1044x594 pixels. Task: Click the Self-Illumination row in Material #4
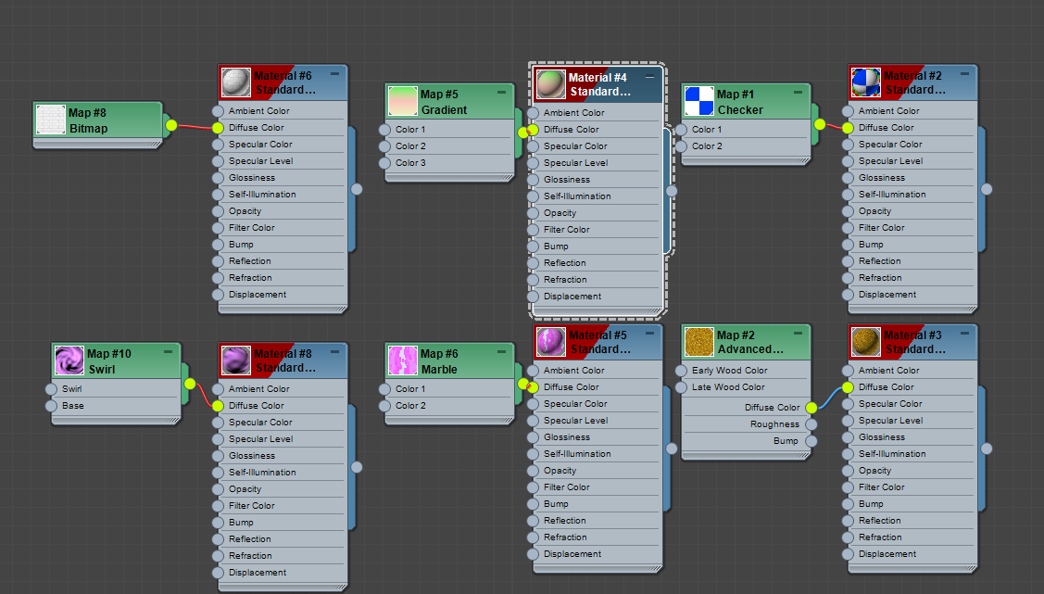597,196
